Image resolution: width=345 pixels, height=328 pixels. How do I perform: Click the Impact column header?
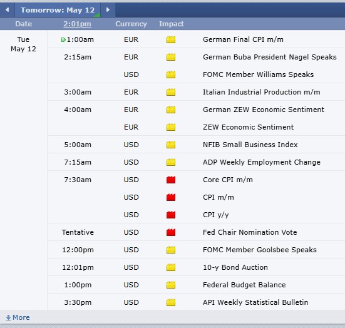[x=172, y=24]
